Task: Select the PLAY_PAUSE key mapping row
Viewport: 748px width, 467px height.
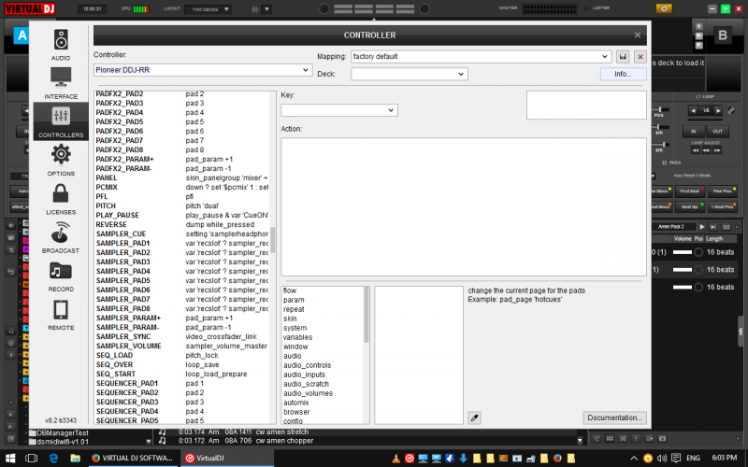Action: 182,216
